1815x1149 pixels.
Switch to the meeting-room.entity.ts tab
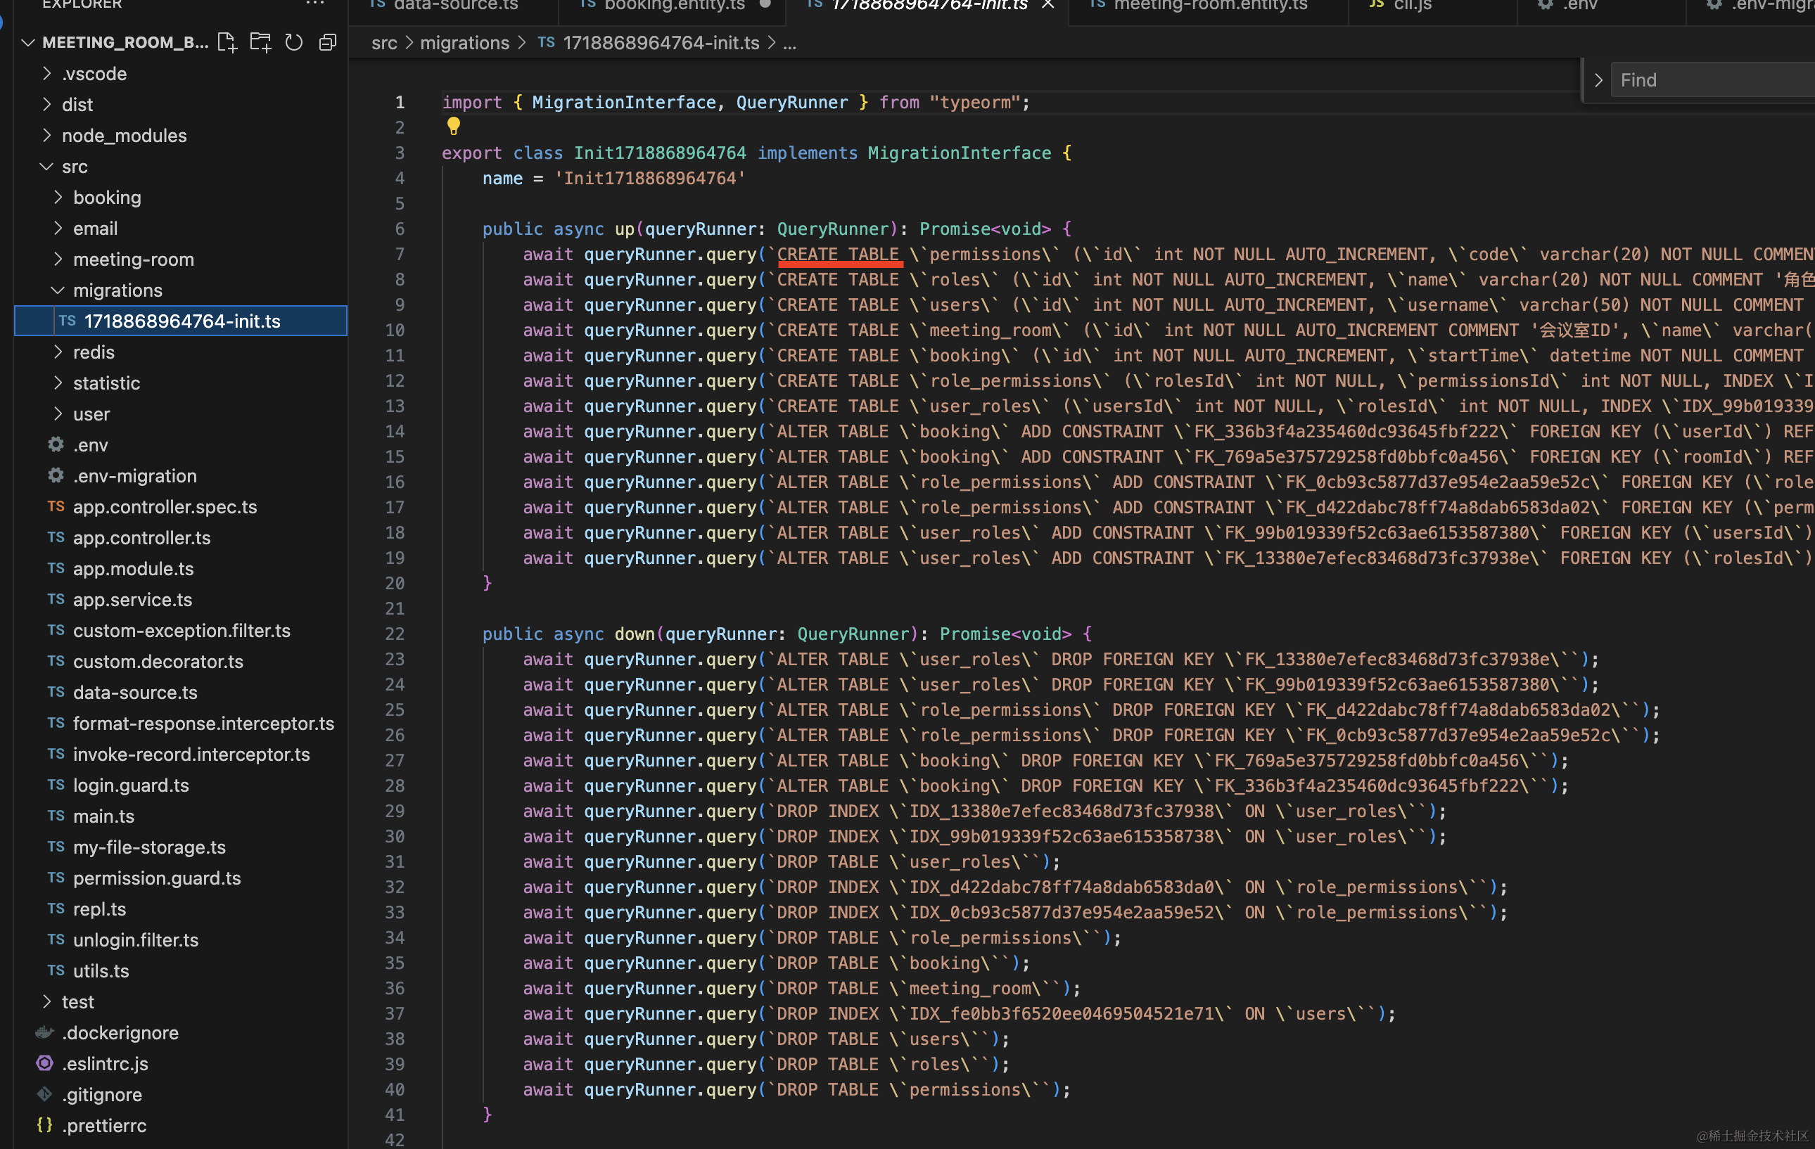tap(1209, 6)
